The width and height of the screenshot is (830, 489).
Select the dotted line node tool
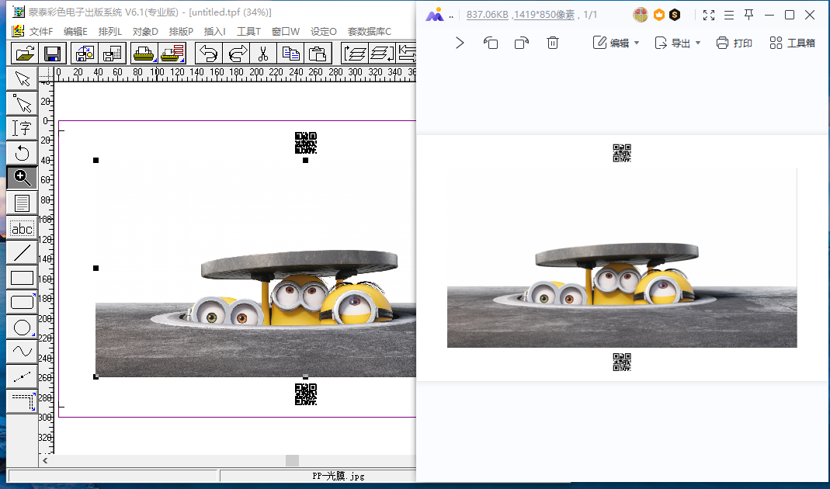point(22,376)
